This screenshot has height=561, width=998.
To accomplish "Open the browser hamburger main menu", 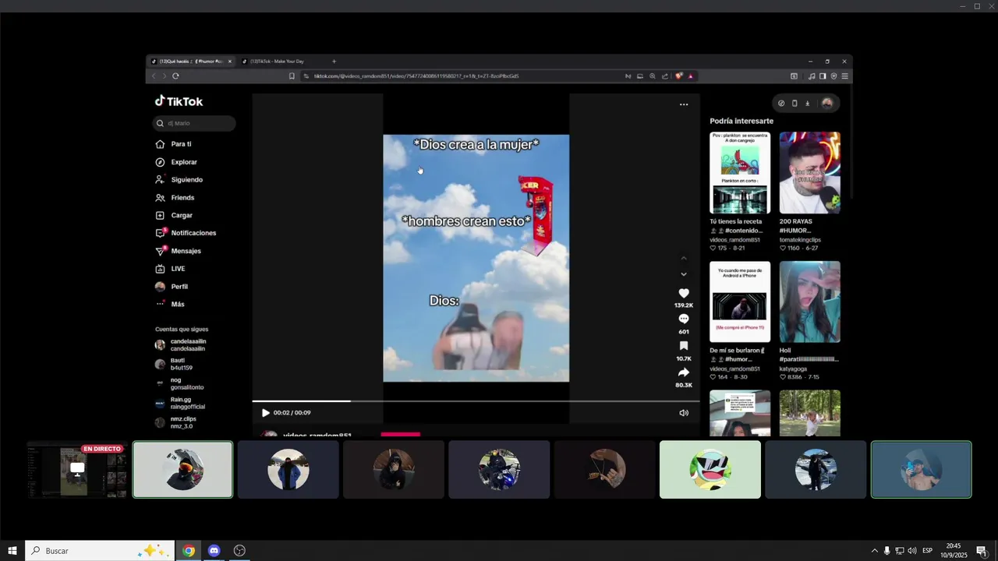I will tap(845, 76).
